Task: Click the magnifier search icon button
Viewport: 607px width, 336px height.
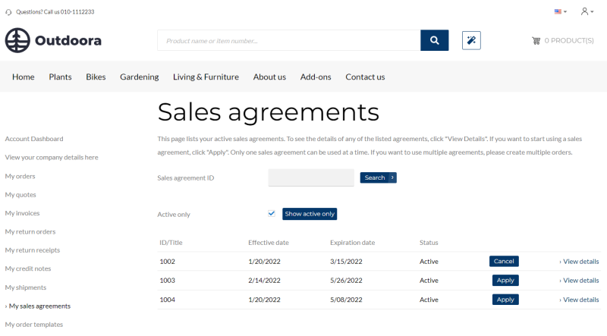Action: tap(434, 40)
